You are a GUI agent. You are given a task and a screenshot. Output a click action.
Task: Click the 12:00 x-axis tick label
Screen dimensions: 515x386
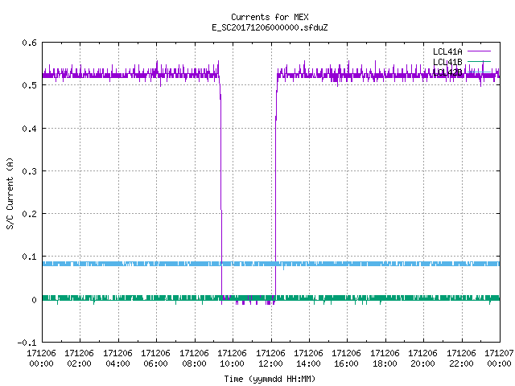point(270,363)
